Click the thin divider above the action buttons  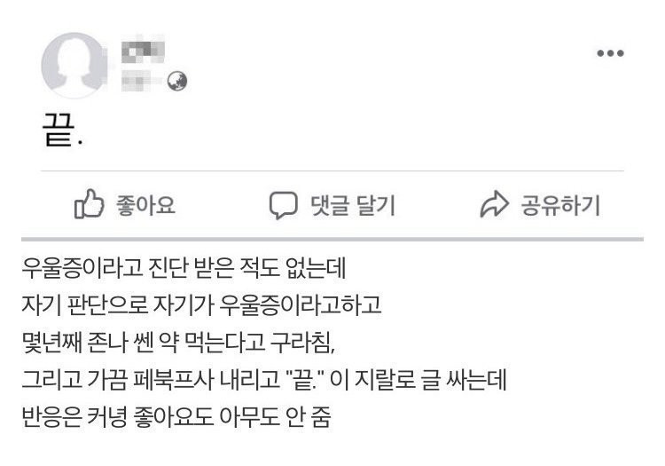point(332,171)
